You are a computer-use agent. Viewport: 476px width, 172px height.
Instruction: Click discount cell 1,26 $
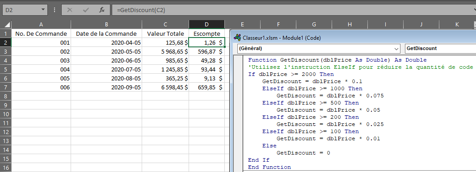click(207, 43)
